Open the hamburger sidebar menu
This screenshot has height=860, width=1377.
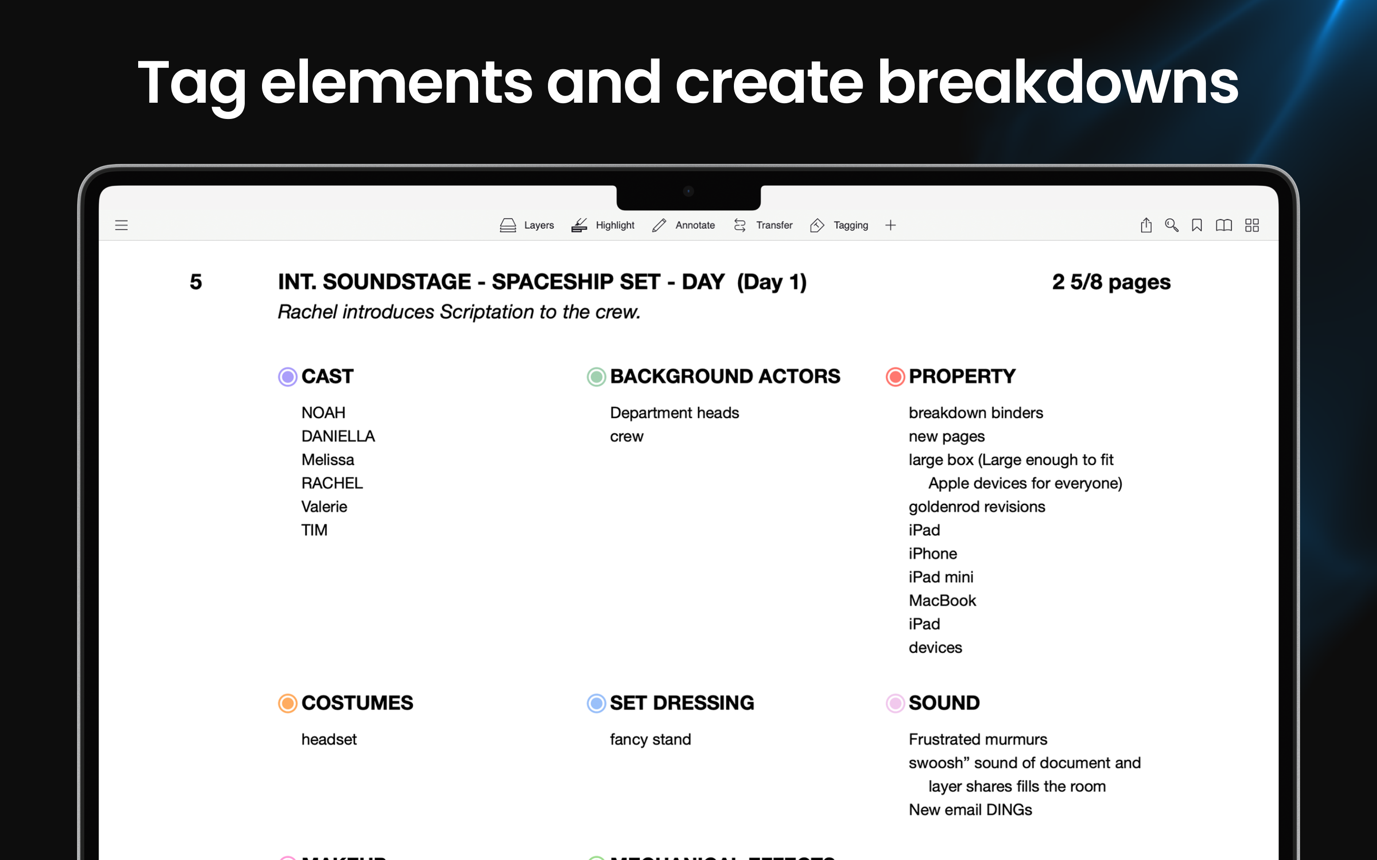pos(121,225)
